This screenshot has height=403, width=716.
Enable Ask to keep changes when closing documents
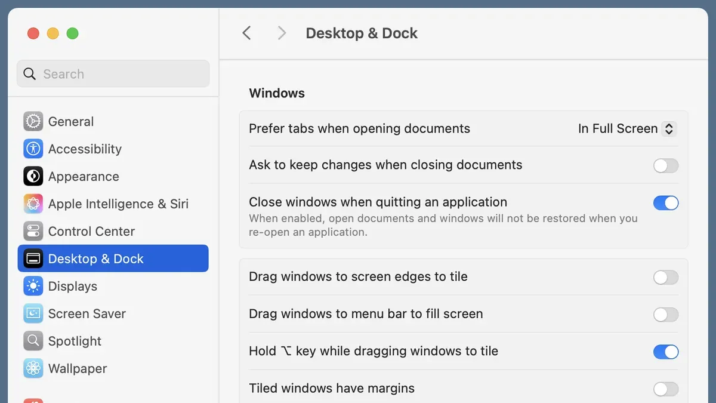[x=666, y=165]
